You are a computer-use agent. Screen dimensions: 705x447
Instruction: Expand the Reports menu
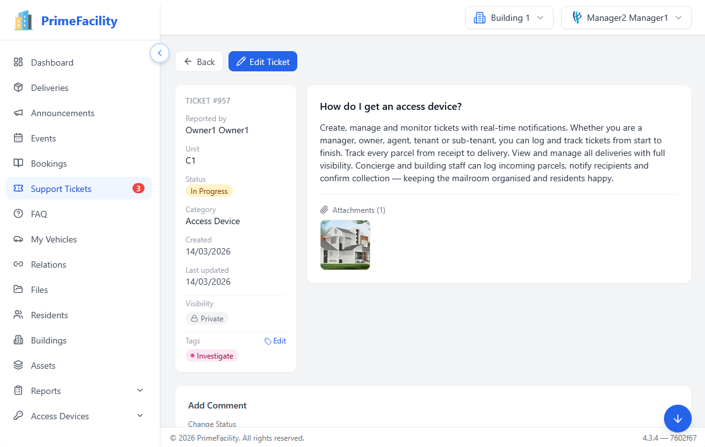pyautogui.click(x=46, y=390)
